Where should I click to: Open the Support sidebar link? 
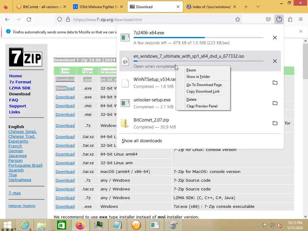(17, 106)
